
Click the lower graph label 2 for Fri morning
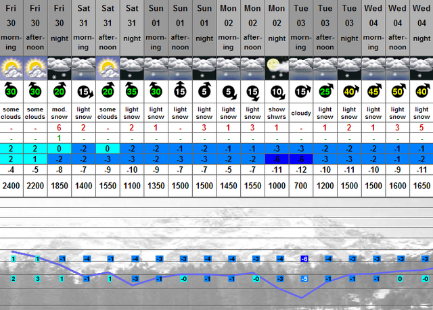(x=14, y=279)
